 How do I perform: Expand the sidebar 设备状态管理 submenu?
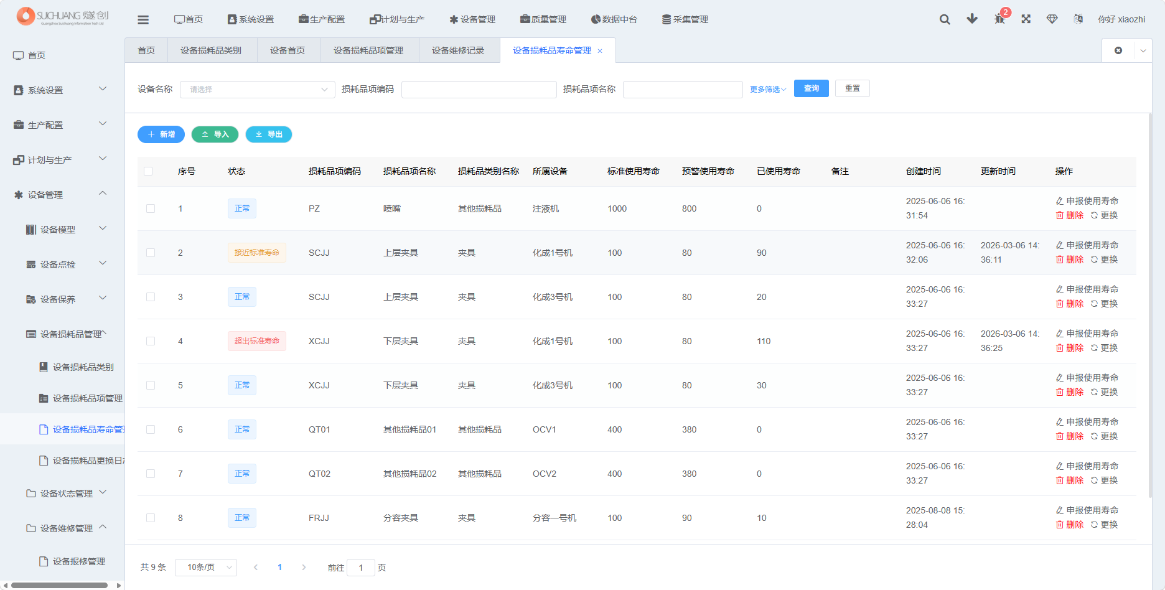point(61,494)
